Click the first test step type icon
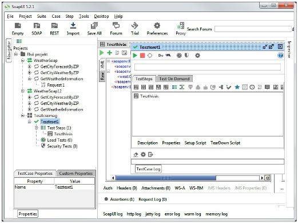Screen dimensions: 298x223 pos(136,87)
